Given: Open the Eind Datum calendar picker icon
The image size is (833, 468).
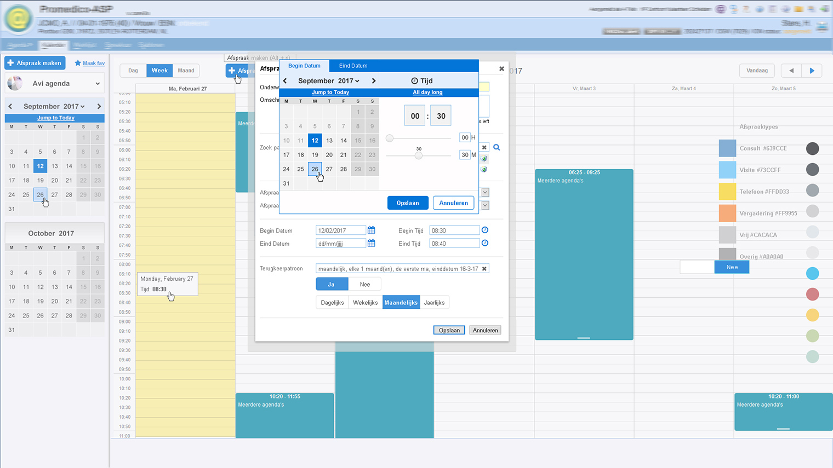Looking at the screenshot, I should click(371, 244).
